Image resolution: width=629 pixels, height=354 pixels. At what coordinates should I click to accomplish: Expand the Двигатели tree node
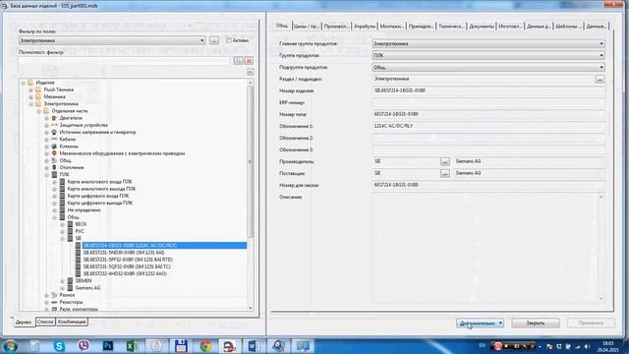pyautogui.click(x=46, y=118)
